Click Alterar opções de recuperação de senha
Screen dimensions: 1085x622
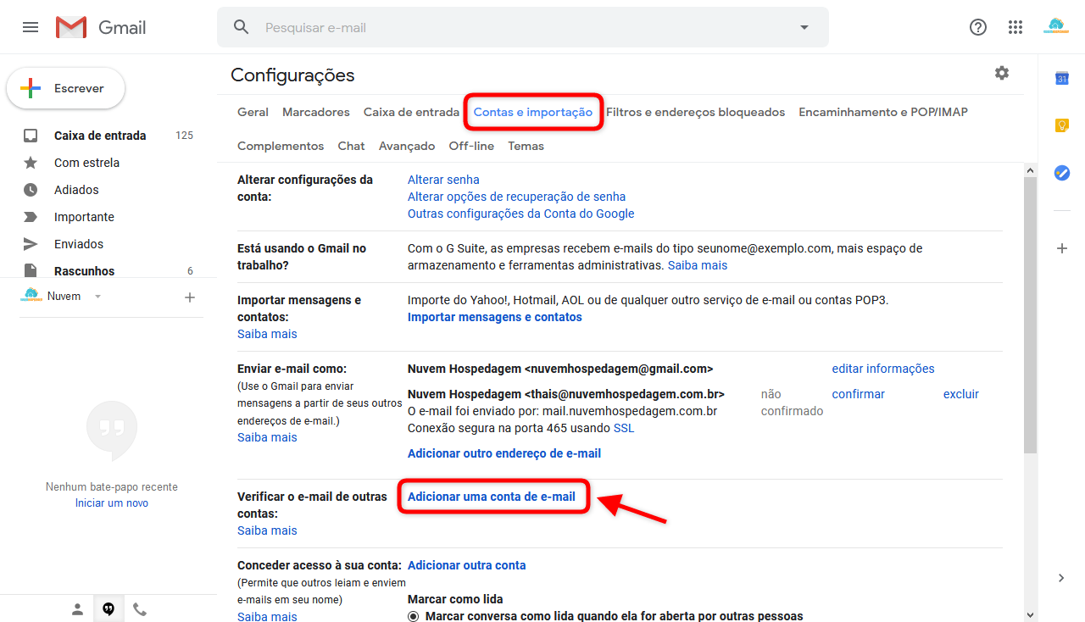(x=516, y=197)
